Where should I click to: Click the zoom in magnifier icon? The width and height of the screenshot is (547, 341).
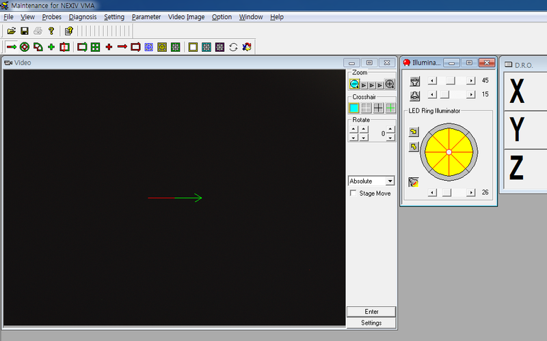[x=390, y=85]
